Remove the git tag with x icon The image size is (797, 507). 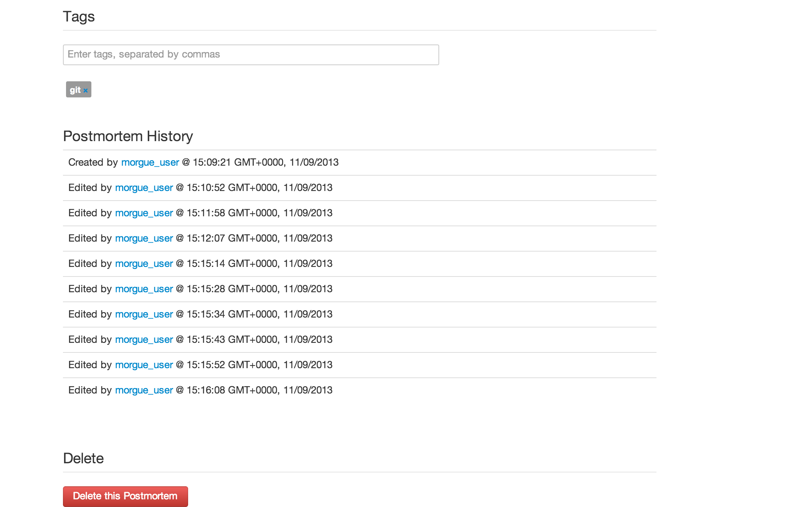(86, 91)
